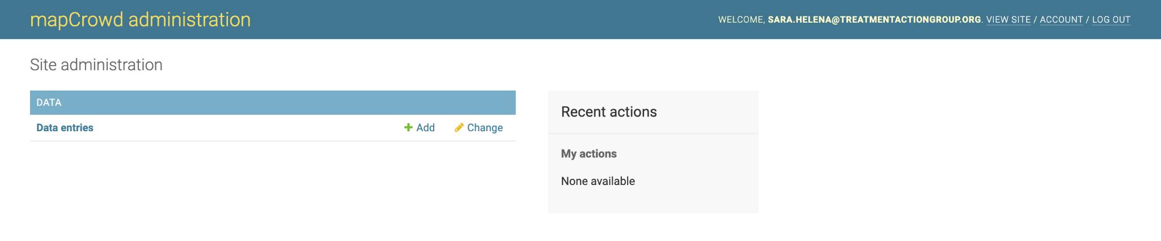Click the mapCrowd administration site title

point(140,20)
